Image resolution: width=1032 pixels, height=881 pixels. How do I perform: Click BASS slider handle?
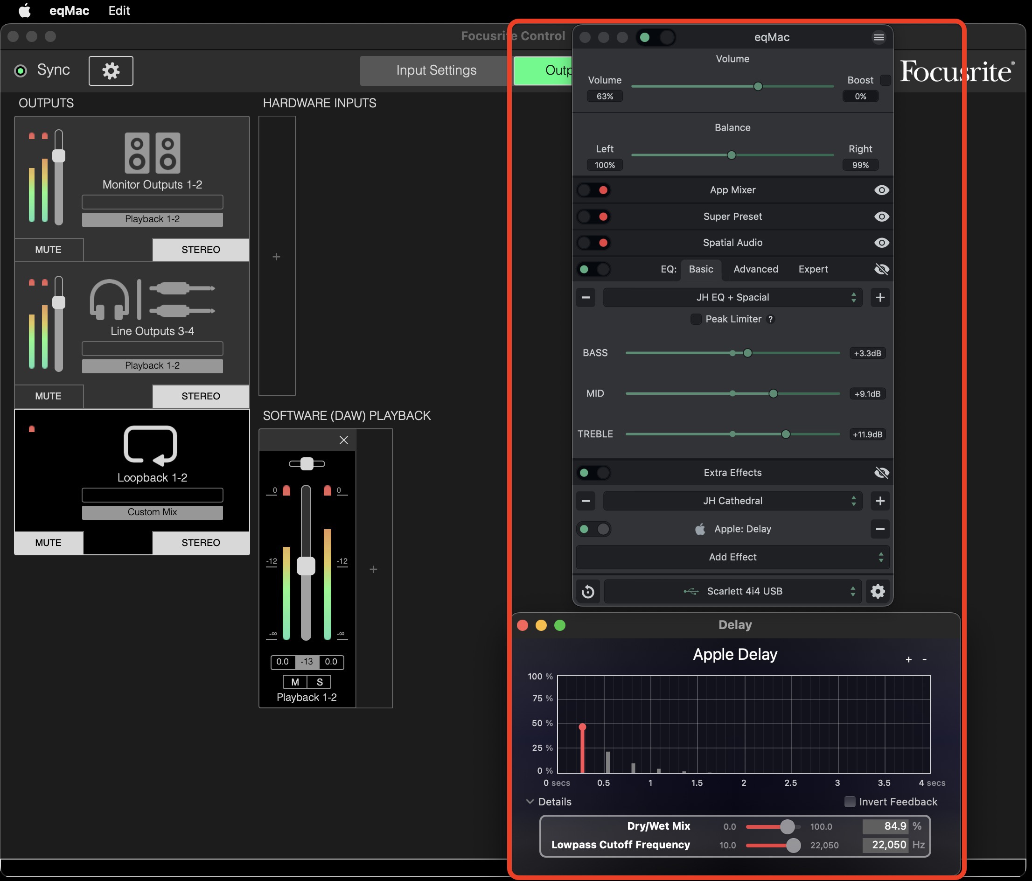[x=747, y=353]
